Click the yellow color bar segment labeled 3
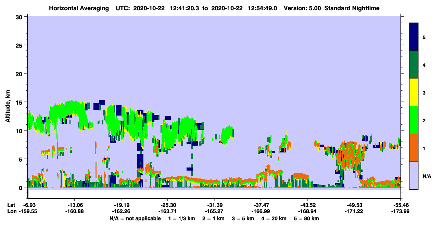The height and width of the screenshot is (228, 445). pyautogui.click(x=414, y=92)
